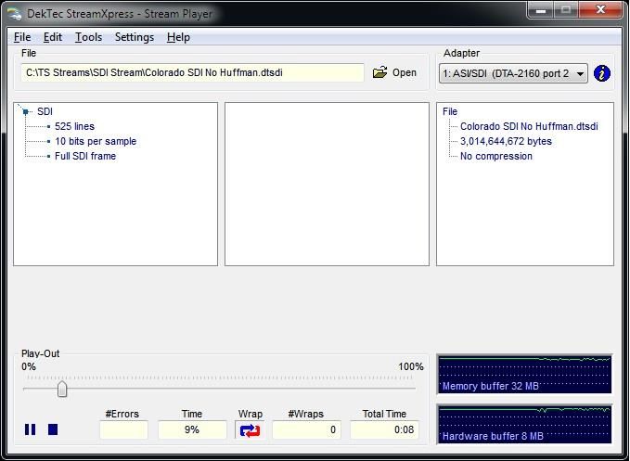The width and height of the screenshot is (630, 461).
Task: Click the blue adapter info icon
Action: 601,73
